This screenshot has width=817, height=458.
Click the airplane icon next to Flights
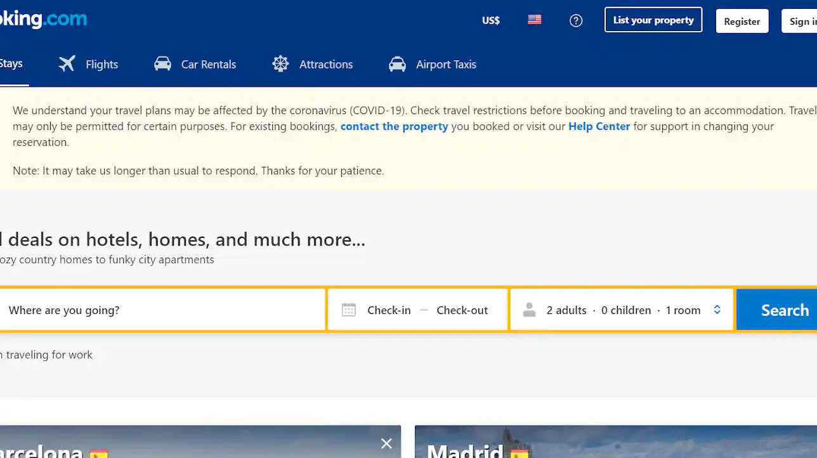67,64
